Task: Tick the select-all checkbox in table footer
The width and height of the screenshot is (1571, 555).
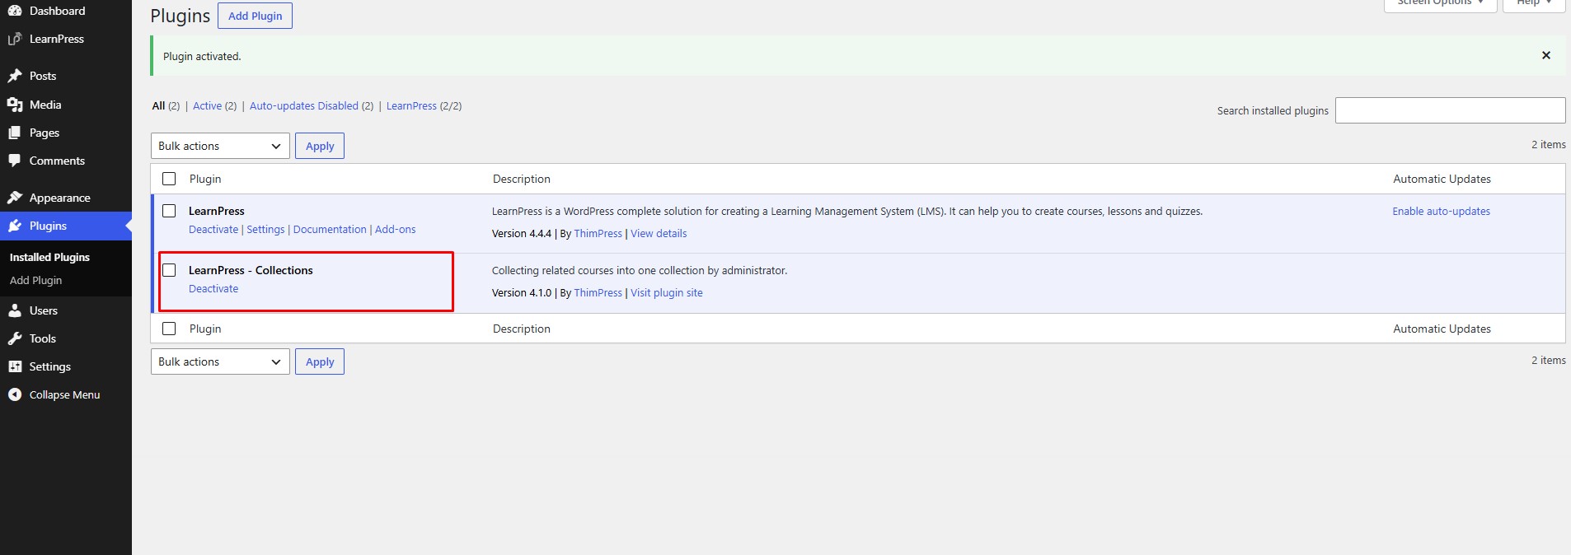Action: pos(169,329)
